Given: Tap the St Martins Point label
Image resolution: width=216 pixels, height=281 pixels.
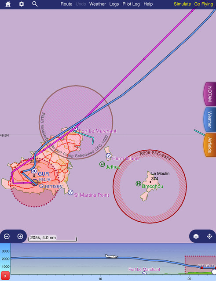Looking at the screenshot, I should (92, 195).
